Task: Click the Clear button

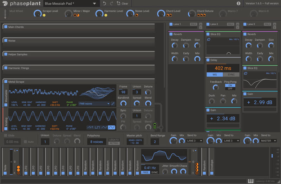Action: [123, 4]
